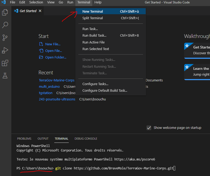
Task: Open the Get Started walkthrough card
Action: [197, 50]
